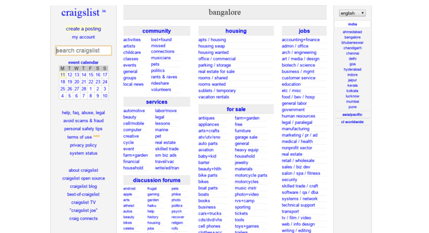Open the discussion forums section header
The height and width of the screenshot is (233, 429).
pyautogui.click(x=156, y=180)
